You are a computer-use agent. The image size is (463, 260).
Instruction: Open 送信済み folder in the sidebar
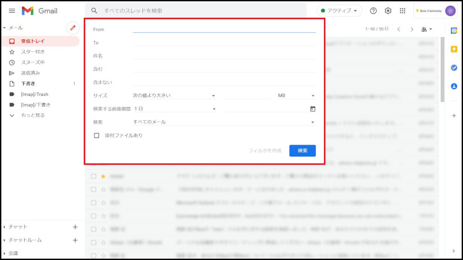pos(31,73)
